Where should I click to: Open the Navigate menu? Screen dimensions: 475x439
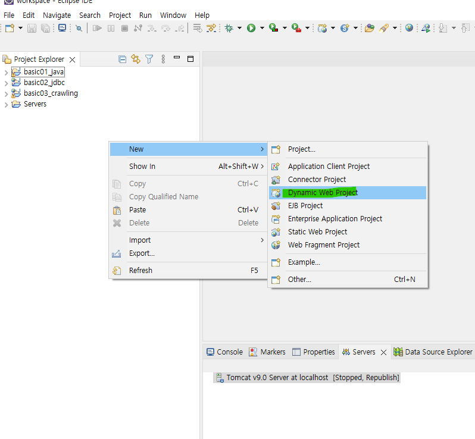tap(57, 15)
